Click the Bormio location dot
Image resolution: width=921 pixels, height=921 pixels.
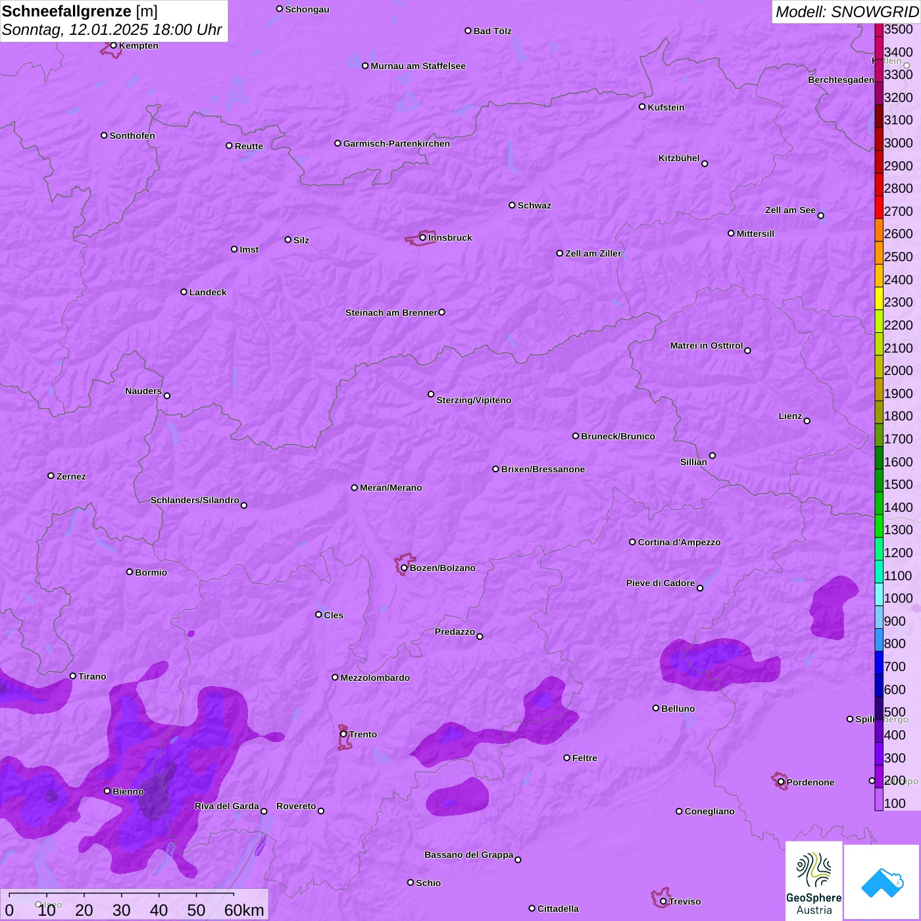coord(130,572)
